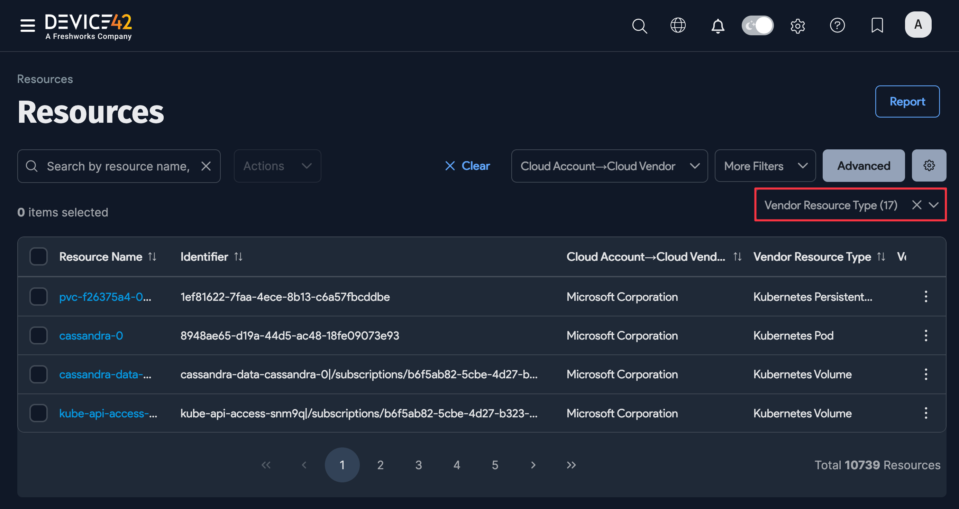Open the help question mark icon
This screenshot has height=509, width=959.
coord(837,25)
